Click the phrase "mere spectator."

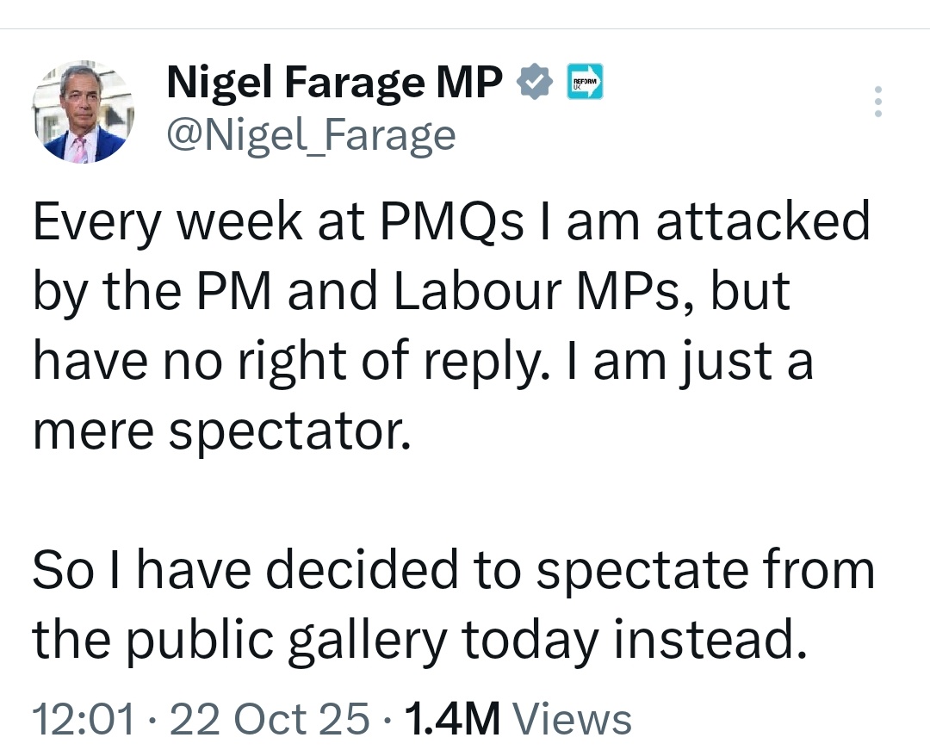pyautogui.click(x=217, y=431)
